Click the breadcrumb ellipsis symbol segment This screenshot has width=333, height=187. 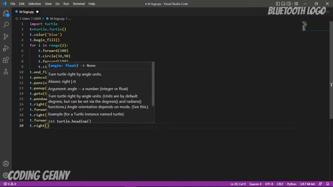[x=69, y=19]
